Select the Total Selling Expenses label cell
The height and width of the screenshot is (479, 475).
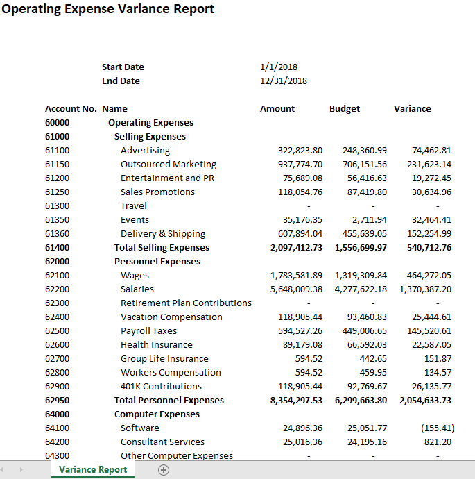pyautogui.click(x=162, y=247)
